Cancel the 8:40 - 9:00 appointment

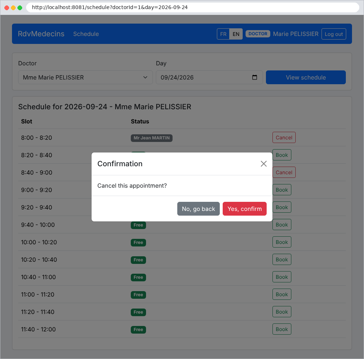click(x=284, y=172)
